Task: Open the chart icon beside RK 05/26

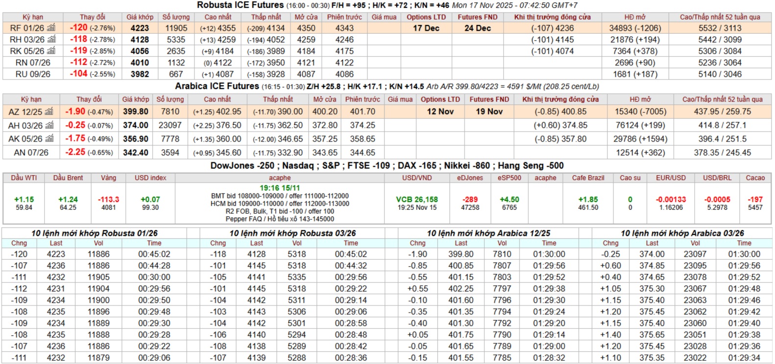Action: pos(51,51)
